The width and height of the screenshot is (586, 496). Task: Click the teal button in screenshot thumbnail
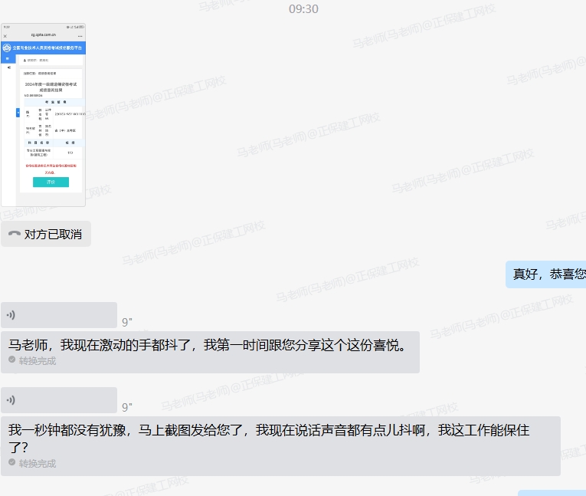point(51,182)
